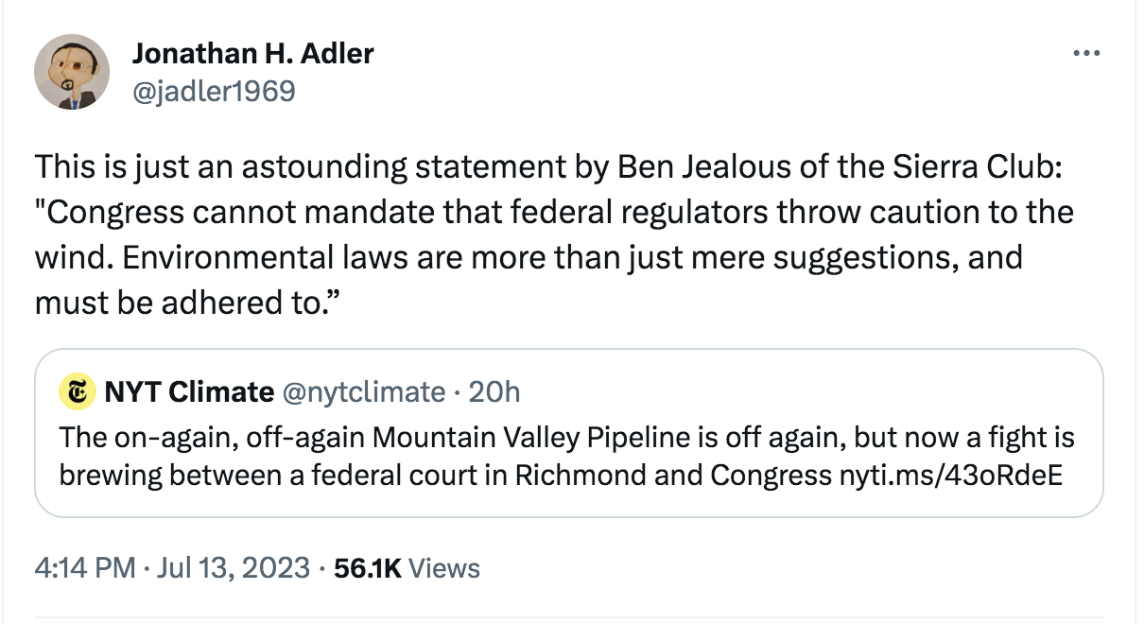The height and width of the screenshot is (624, 1144).
Task: Click the @jadler1969 handle
Action: [214, 91]
